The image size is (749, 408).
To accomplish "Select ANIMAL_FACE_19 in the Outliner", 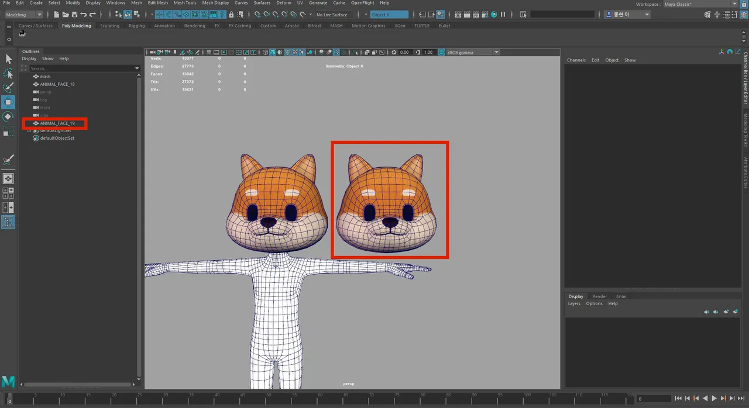I will pos(59,123).
